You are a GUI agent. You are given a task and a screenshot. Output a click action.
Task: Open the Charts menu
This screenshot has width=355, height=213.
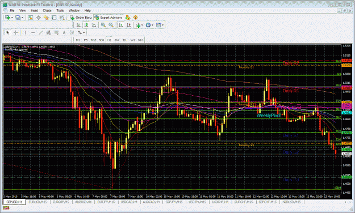point(47,10)
